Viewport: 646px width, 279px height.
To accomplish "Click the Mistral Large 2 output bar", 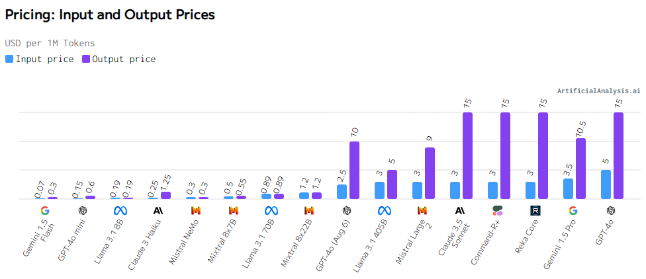I will (x=430, y=173).
